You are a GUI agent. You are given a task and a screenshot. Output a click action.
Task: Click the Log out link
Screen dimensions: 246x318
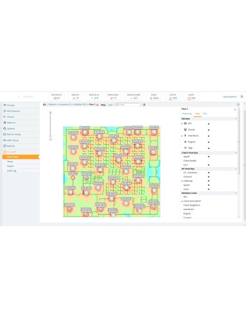coord(229,97)
